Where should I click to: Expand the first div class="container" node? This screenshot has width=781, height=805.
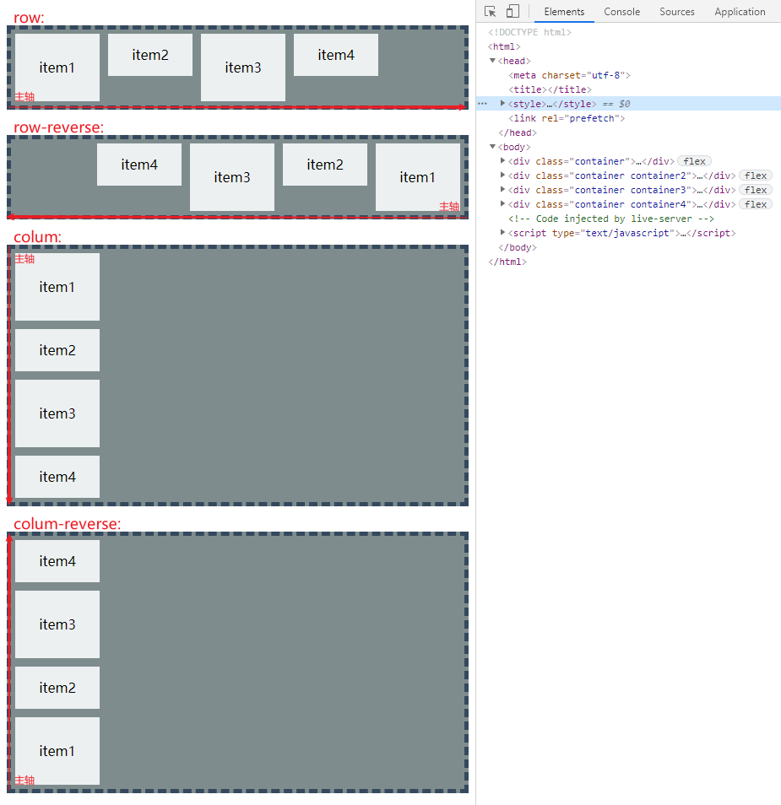503,161
